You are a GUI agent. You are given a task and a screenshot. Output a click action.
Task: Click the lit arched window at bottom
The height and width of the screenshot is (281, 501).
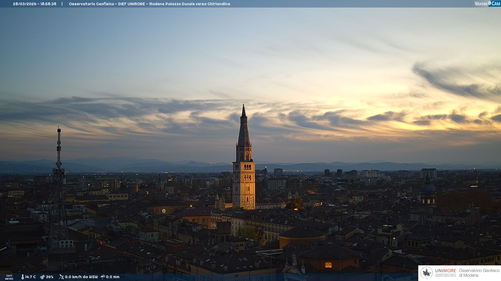pos(328,265)
